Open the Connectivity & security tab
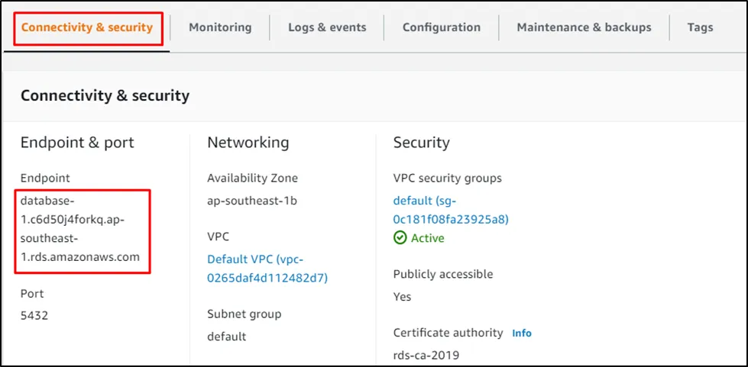Image resolution: width=748 pixels, height=367 pixels. point(87,27)
